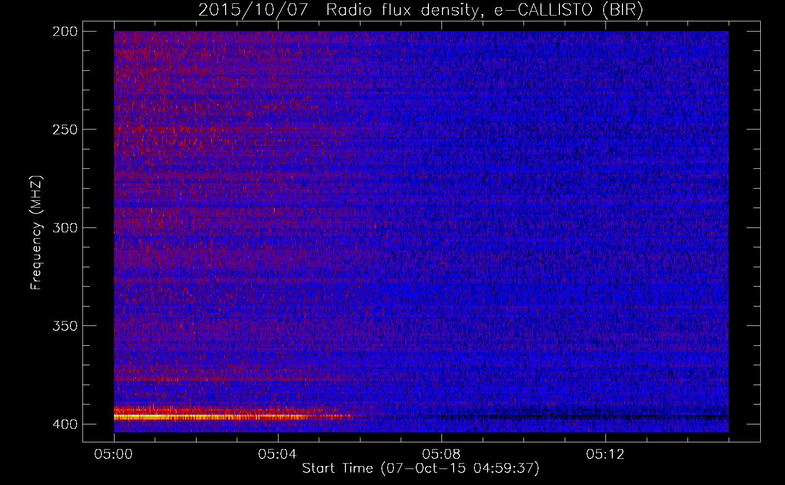The height and width of the screenshot is (485, 785).
Task: Click the 400 frequency tick label
Action: pos(65,424)
